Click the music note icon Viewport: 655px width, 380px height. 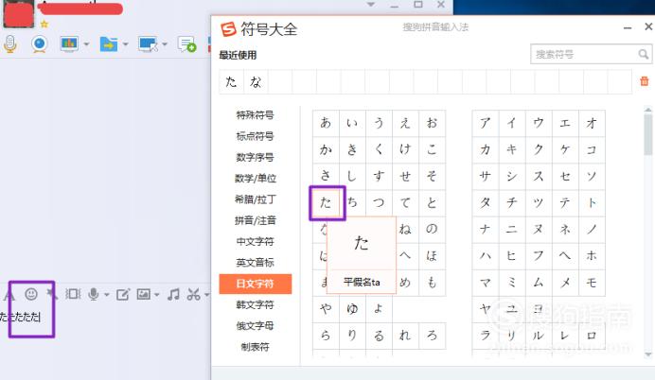(173, 294)
